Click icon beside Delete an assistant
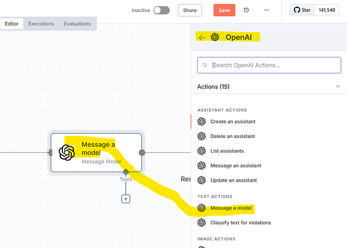The height and width of the screenshot is (248, 347). [x=202, y=136]
